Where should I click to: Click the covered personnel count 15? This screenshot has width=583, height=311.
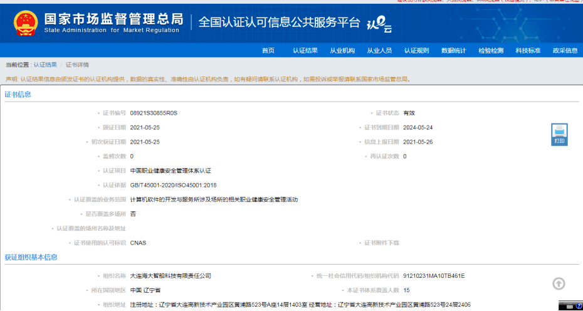406,290
